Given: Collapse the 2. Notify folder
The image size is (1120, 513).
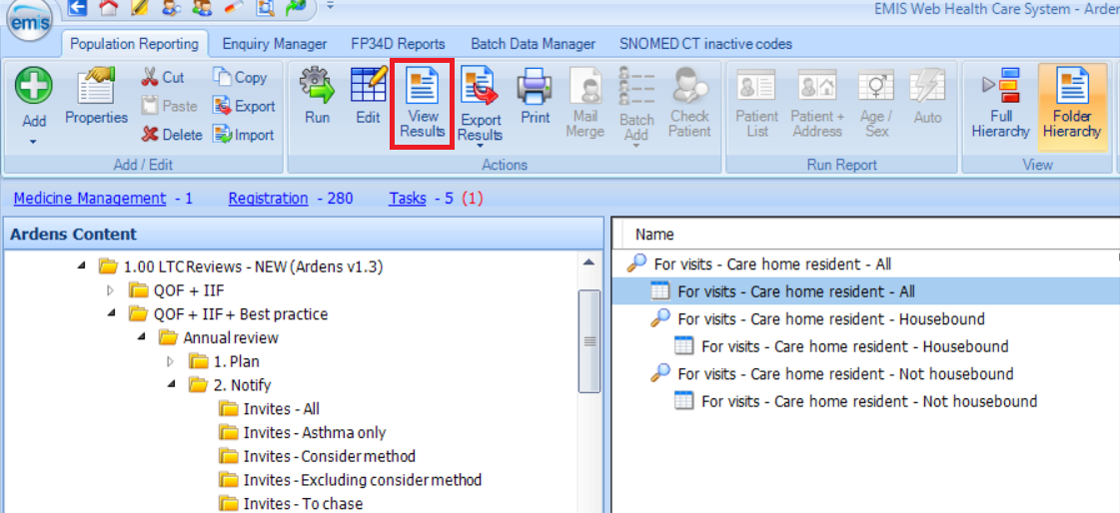Looking at the screenshot, I should click(171, 384).
